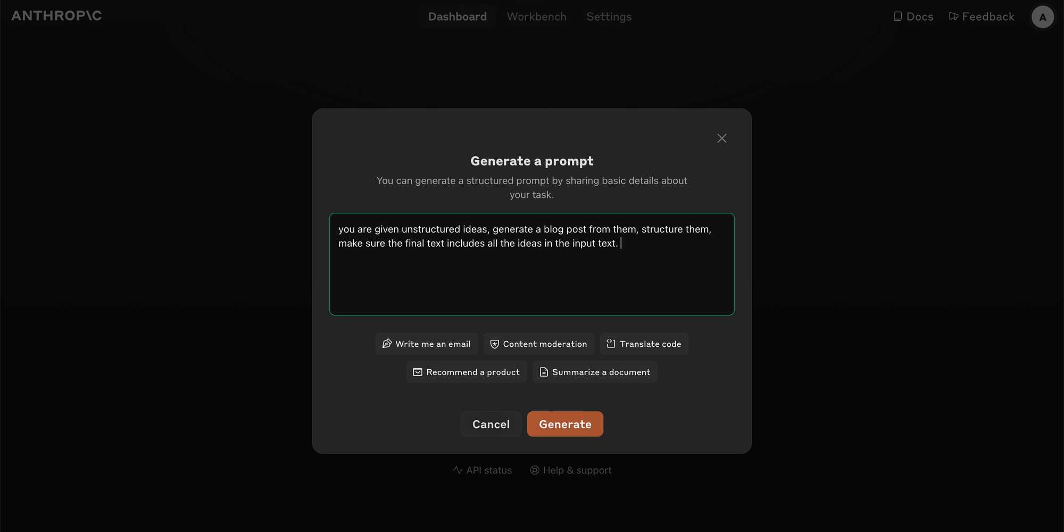Cancel the prompt generation dialog

pyautogui.click(x=491, y=424)
